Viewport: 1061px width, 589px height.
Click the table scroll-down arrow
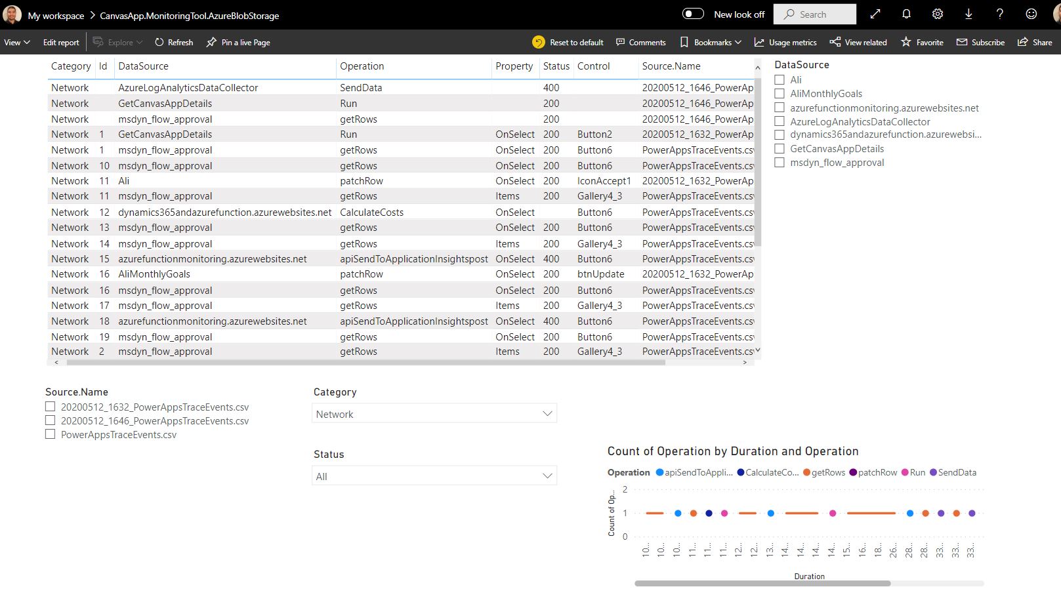click(758, 350)
